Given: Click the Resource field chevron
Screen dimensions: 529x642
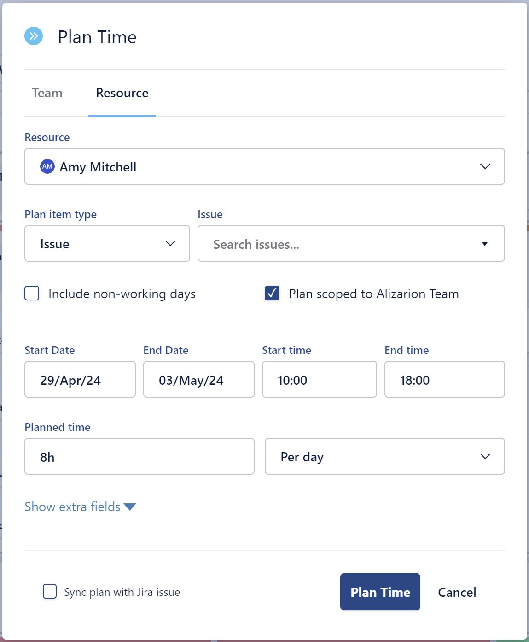Looking at the screenshot, I should 485,166.
